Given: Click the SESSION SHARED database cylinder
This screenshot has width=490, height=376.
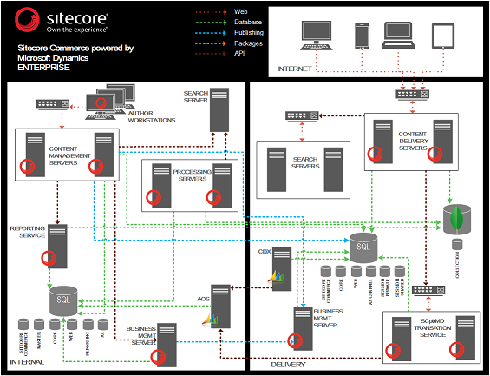Looking at the screenshot, I should pyautogui.click(x=400, y=271).
